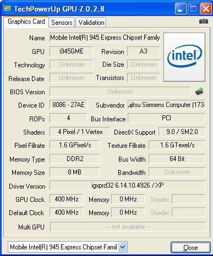Click the Subvendor field Fujitsu Siemens Computer

pyautogui.click(x=166, y=105)
